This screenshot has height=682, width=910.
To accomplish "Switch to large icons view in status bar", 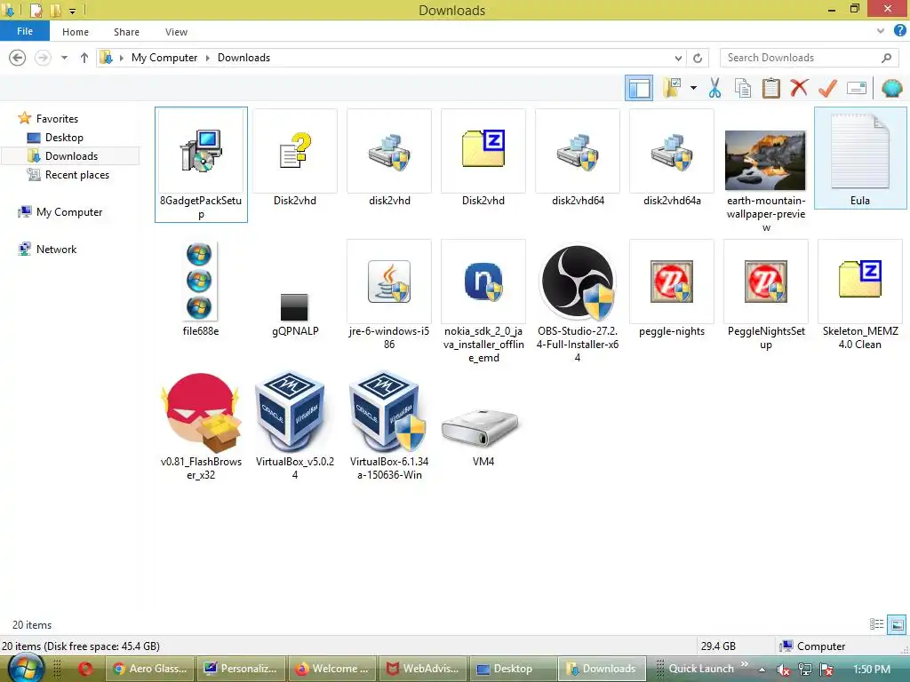I will [x=897, y=624].
